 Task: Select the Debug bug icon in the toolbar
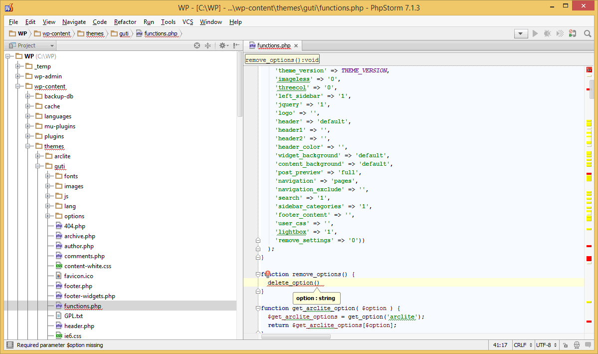pyautogui.click(x=547, y=33)
